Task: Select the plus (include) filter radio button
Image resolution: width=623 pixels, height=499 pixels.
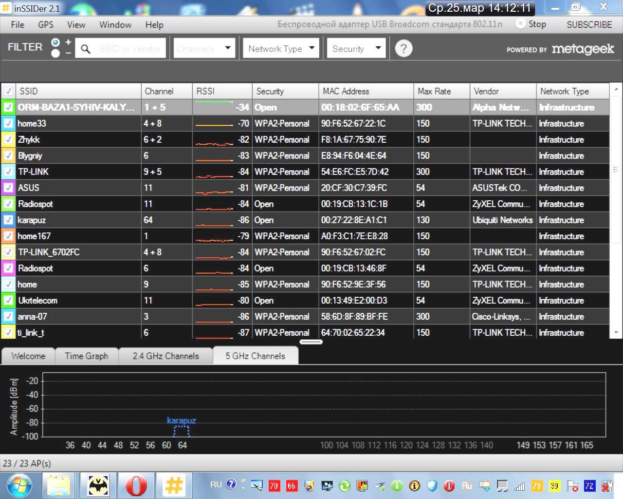Action: coord(55,43)
